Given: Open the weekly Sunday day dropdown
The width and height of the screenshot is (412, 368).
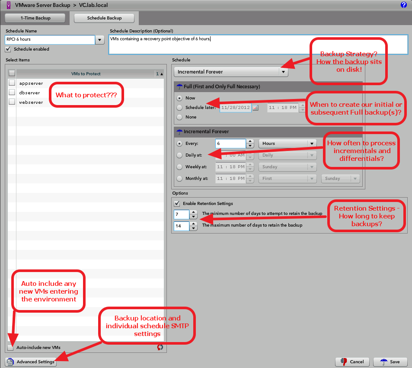Looking at the screenshot, I should tap(287, 166).
